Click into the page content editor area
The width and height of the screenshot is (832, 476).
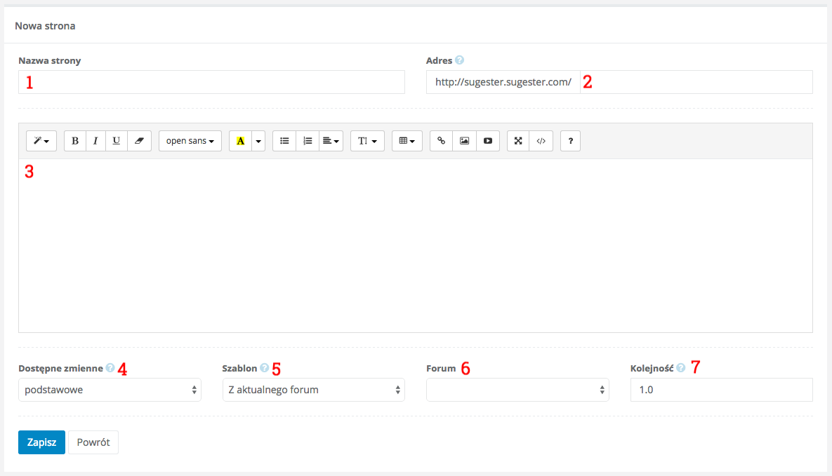[416, 245]
